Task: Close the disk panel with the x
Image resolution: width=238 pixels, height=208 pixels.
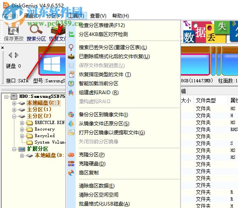Action: (2, 48)
